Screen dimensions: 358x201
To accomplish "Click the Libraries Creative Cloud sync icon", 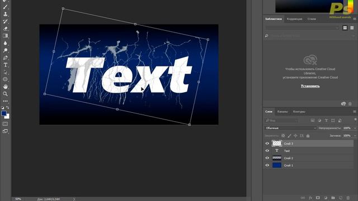I will [343, 104].
